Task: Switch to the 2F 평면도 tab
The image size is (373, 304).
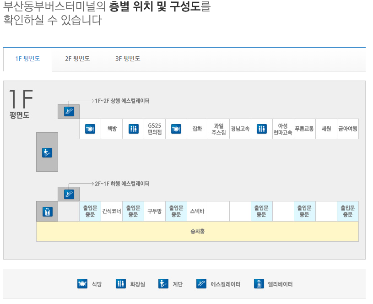Action: point(77,59)
